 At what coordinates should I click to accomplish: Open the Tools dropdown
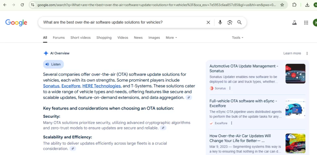tap(237, 38)
